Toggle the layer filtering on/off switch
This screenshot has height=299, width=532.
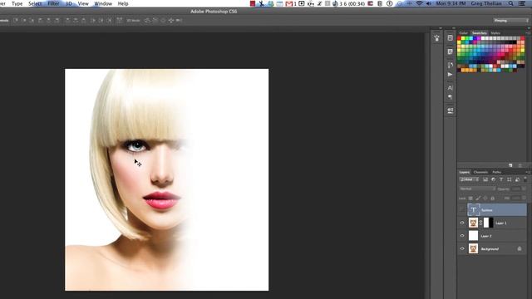coord(525,179)
